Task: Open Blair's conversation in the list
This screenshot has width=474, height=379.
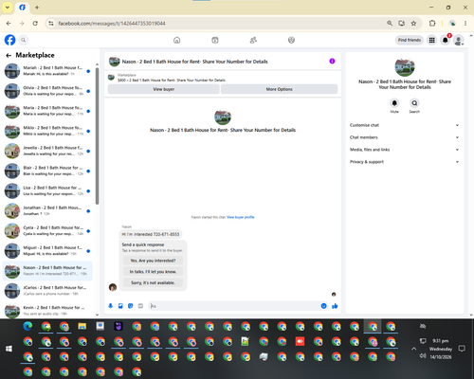Action: [x=47, y=171]
